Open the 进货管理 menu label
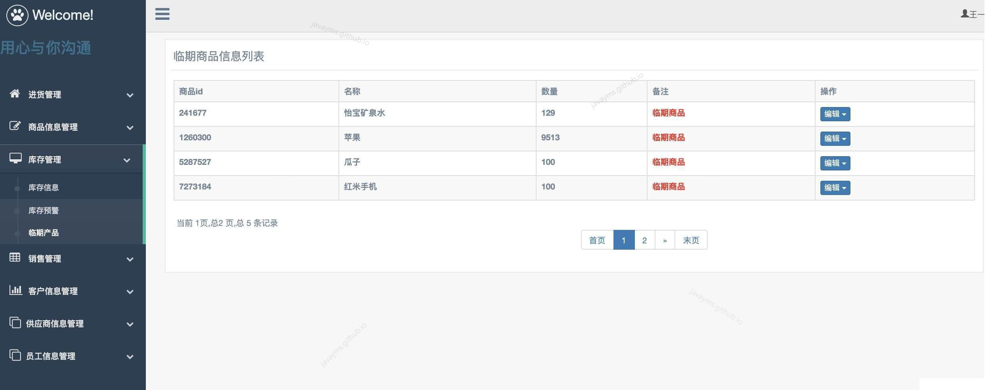 pyautogui.click(x=44, y=94)
